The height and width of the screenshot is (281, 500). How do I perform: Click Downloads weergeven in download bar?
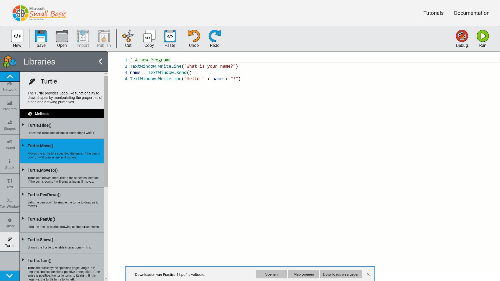tap(341, 274)
